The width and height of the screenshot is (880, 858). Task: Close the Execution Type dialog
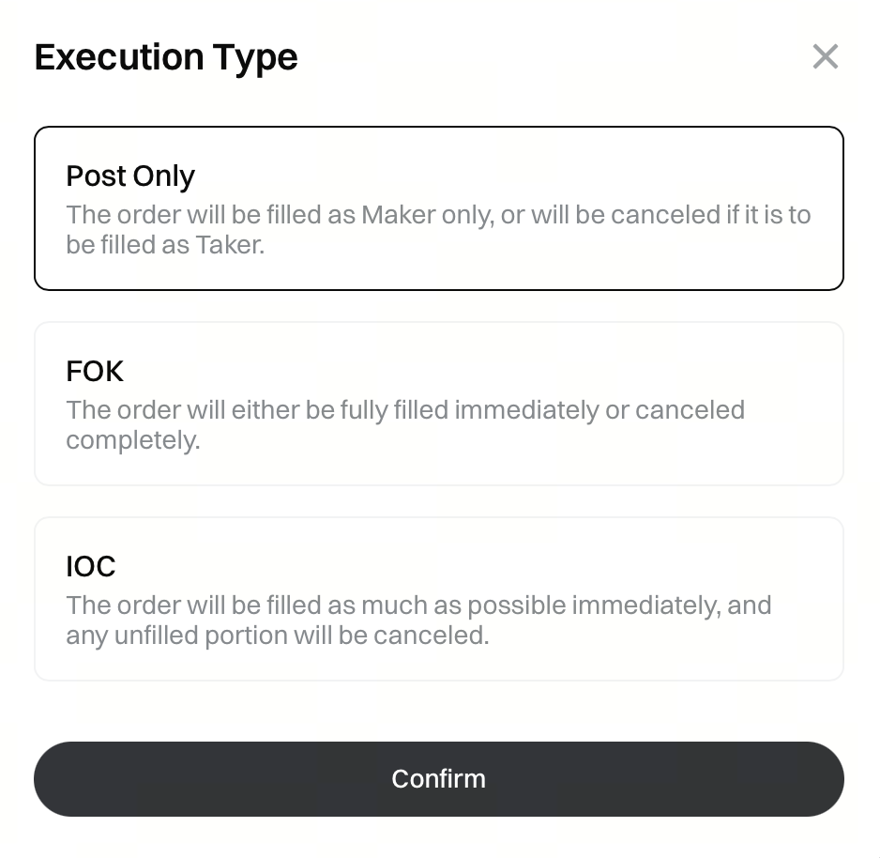[825, 57]
